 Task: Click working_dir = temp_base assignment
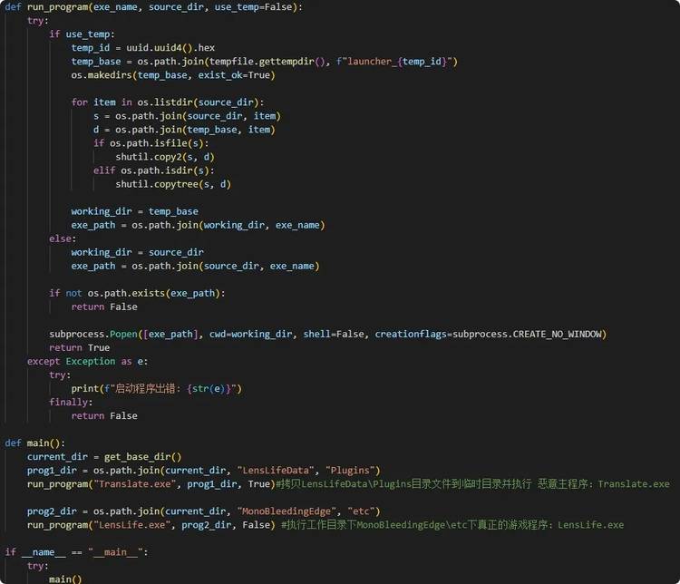(134, 211)
